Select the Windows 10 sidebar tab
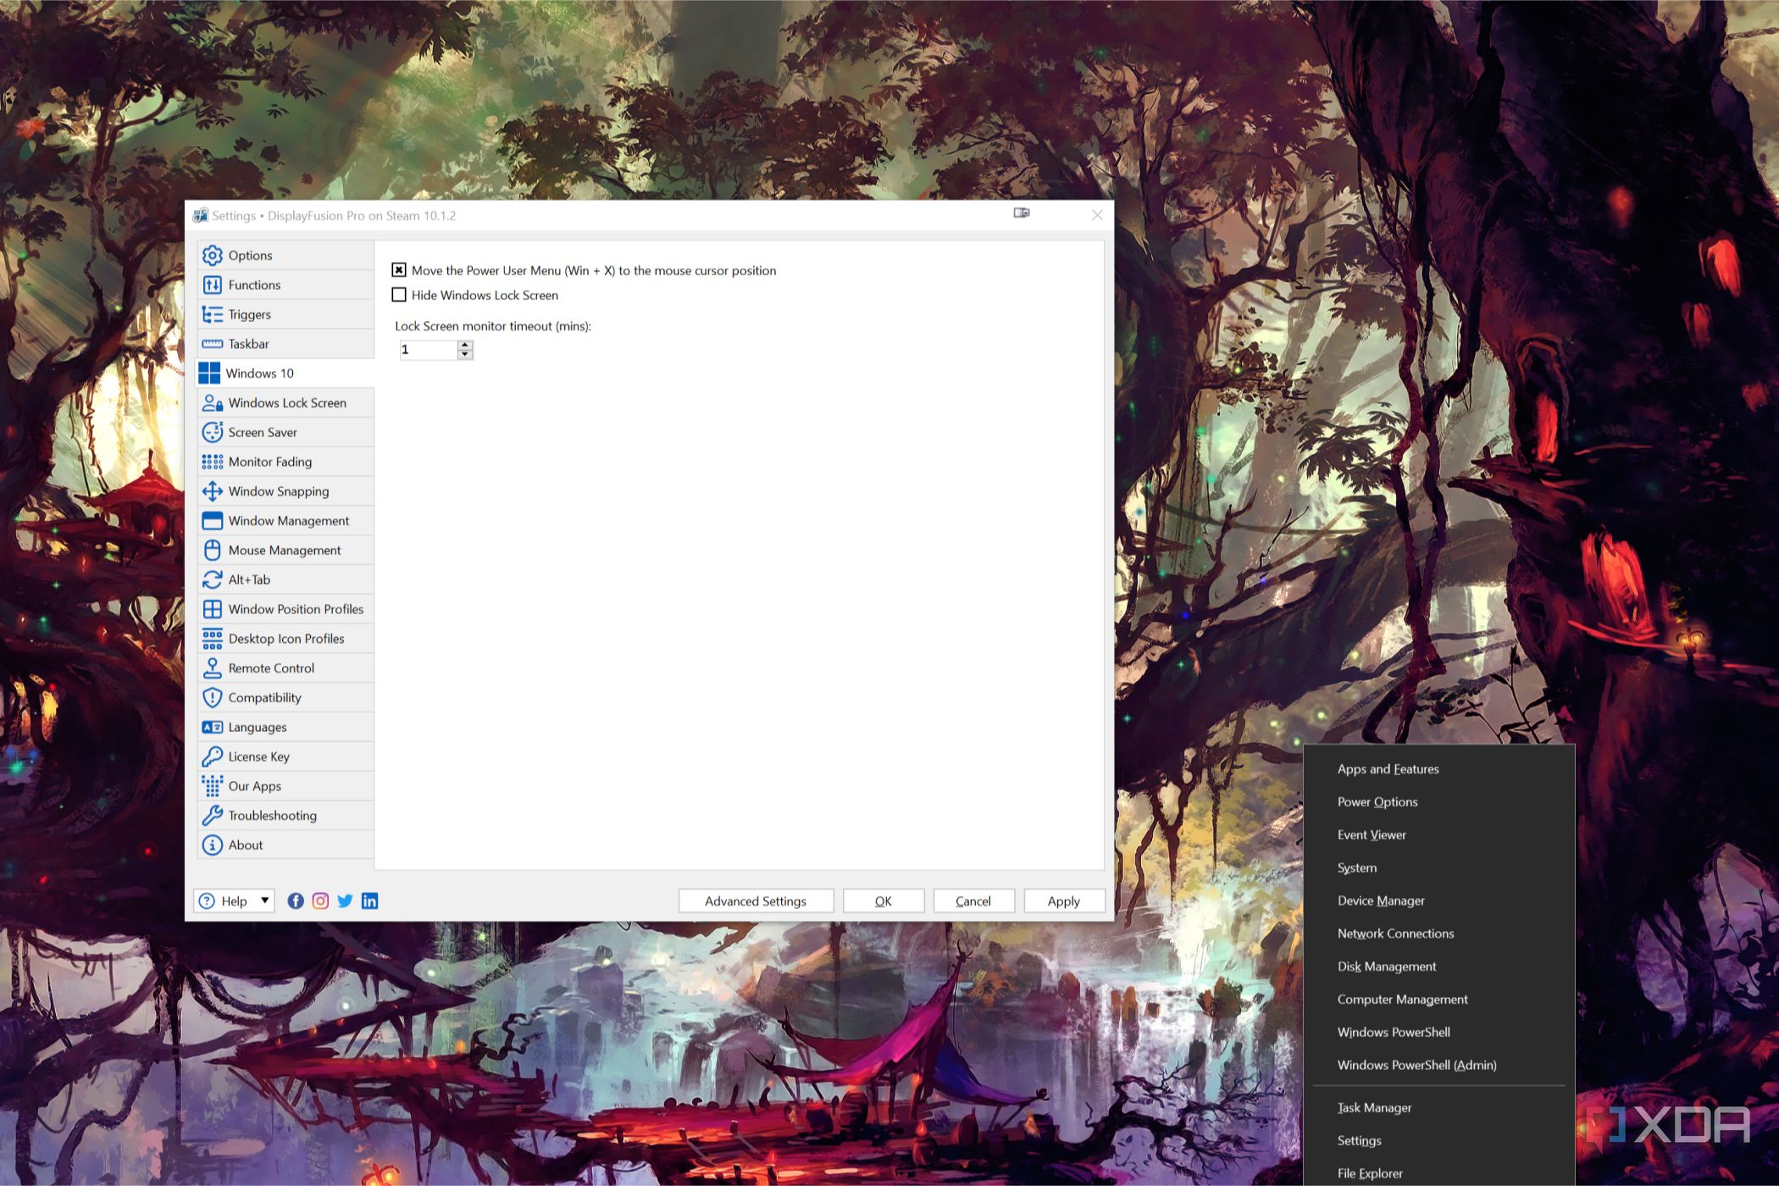The width and height of the screenshot is (1779, 1186). [285, 373]
